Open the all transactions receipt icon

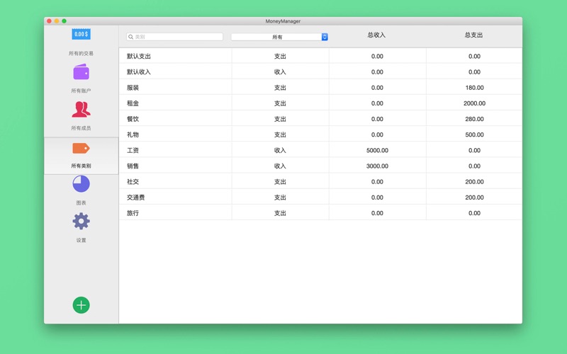coord(81,34)
